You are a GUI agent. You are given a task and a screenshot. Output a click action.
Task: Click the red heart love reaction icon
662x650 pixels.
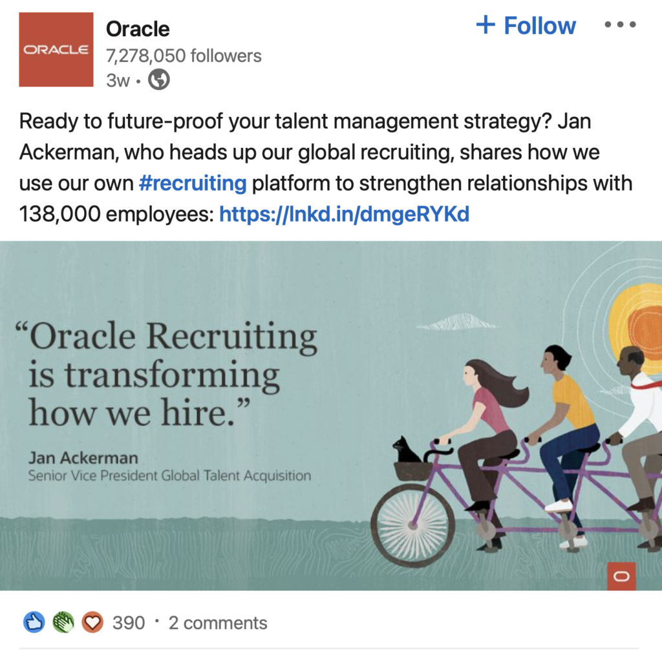92,622
